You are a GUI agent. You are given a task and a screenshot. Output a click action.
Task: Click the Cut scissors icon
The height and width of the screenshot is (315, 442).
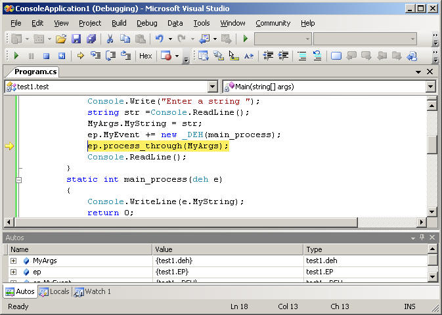(x=110, y=39)
